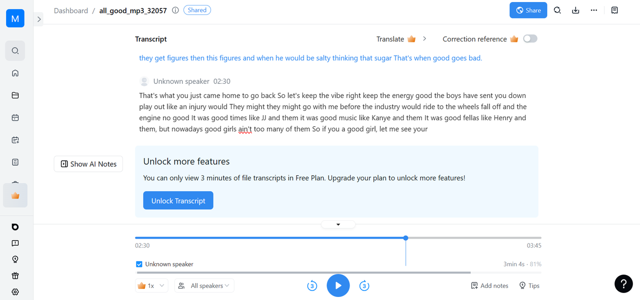
Task: Collapse the player panel with down arrow
Action: point(338,225)
